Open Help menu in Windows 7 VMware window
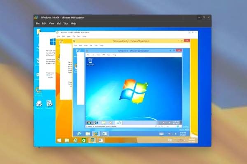 point(114,55)
